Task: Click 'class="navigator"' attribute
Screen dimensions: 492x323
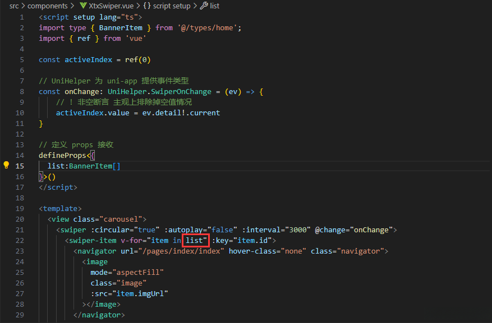Action: (x=347, y=251)
